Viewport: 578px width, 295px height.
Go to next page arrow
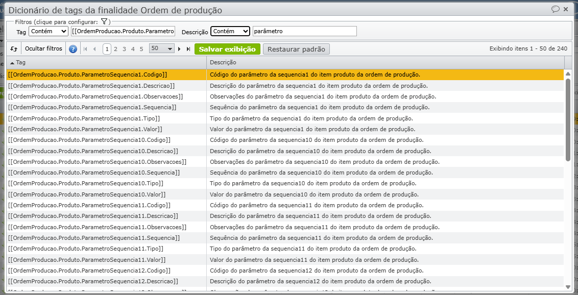coord(180,49)
